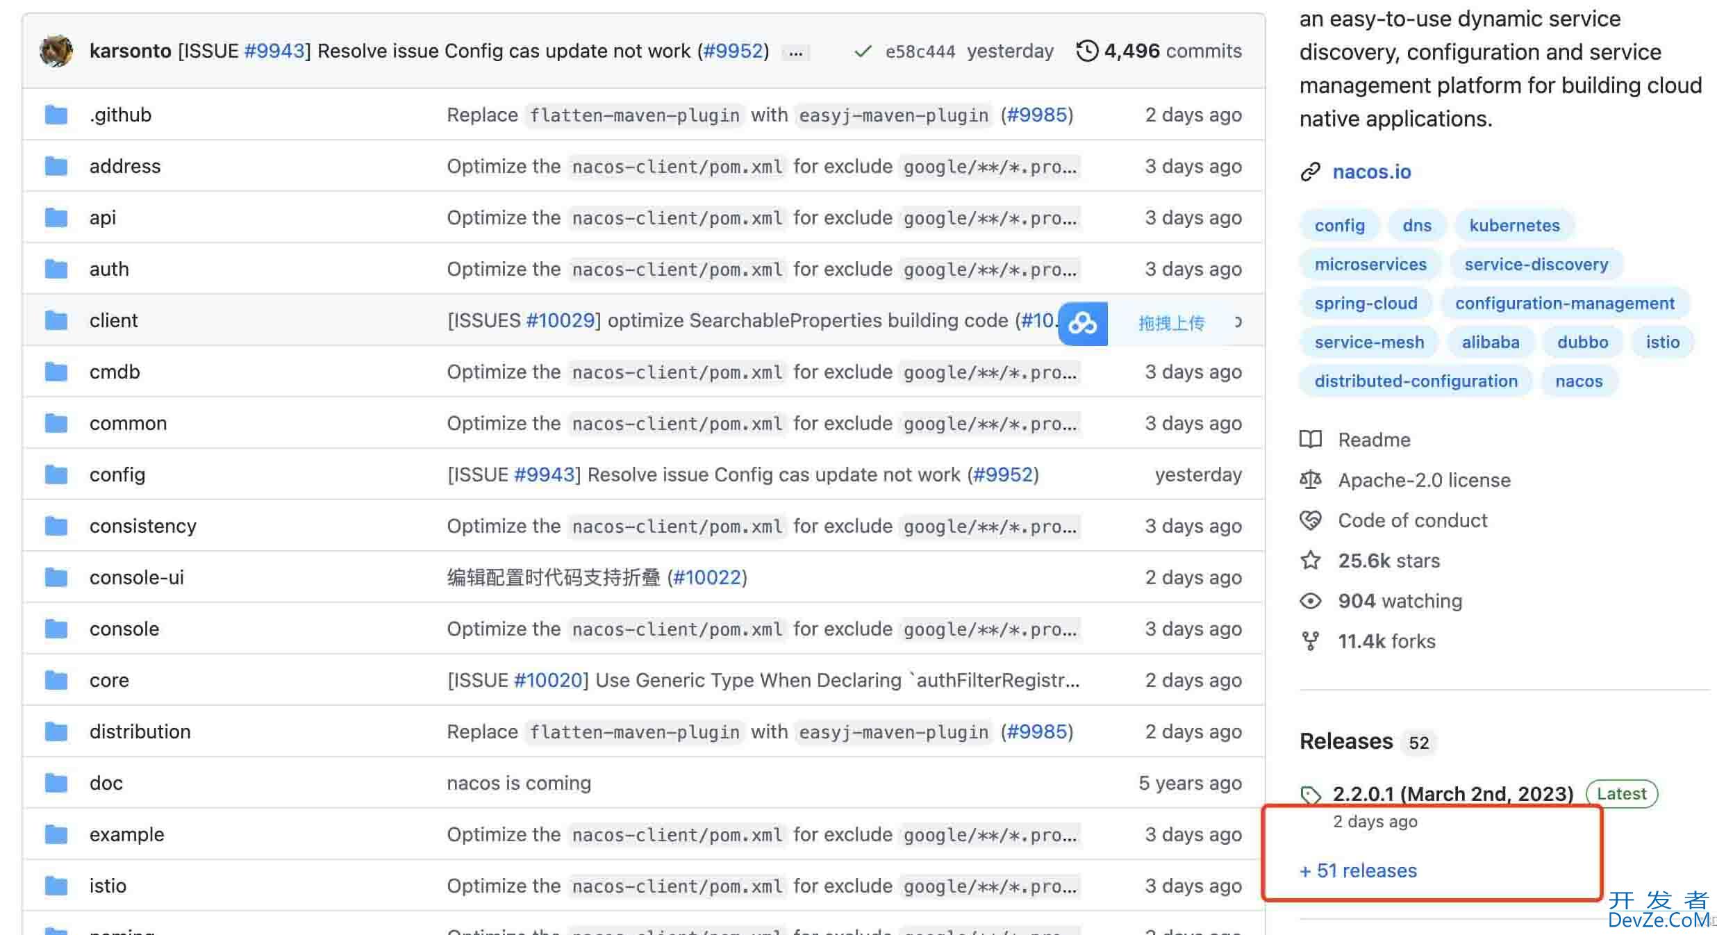Click the cmdb folder icon
This screenshot has height=935, width=1717.
click(56, 372)
